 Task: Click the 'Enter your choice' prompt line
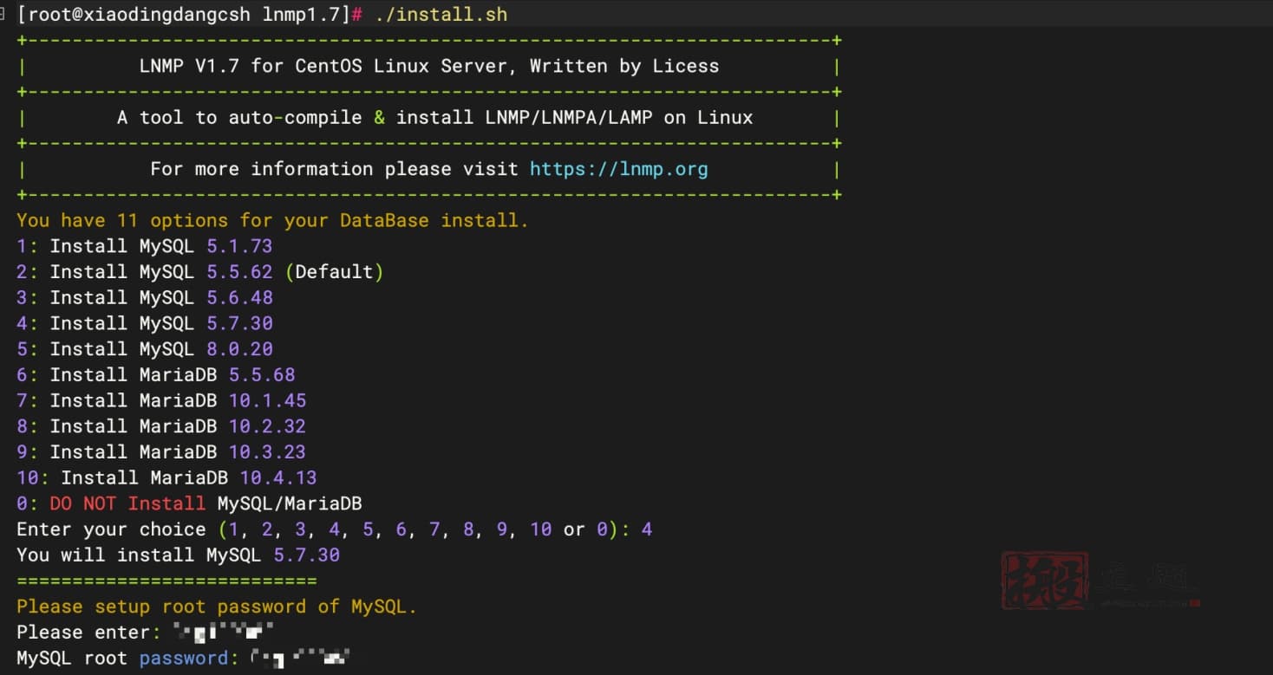click(x=334, y=529)
